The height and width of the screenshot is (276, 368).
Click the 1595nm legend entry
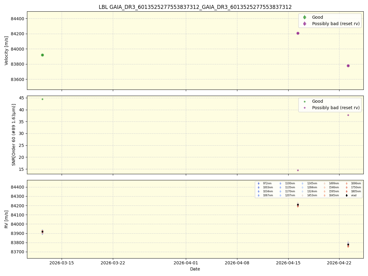coord(331,191)
